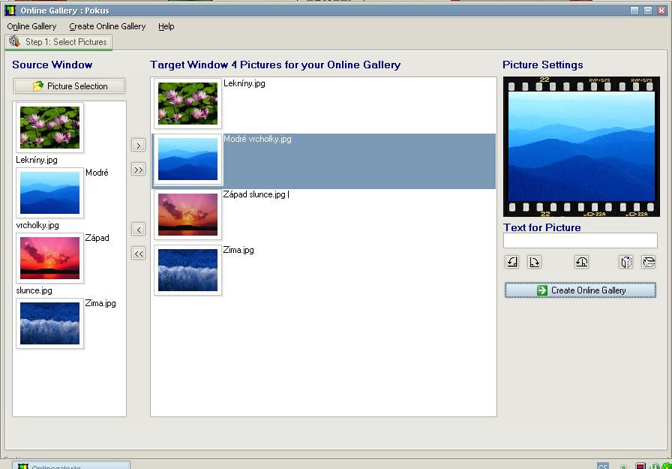Select Lekníny.jpg thumbnail in Source Window
672x469 pixels.
[x=49, y=128]
